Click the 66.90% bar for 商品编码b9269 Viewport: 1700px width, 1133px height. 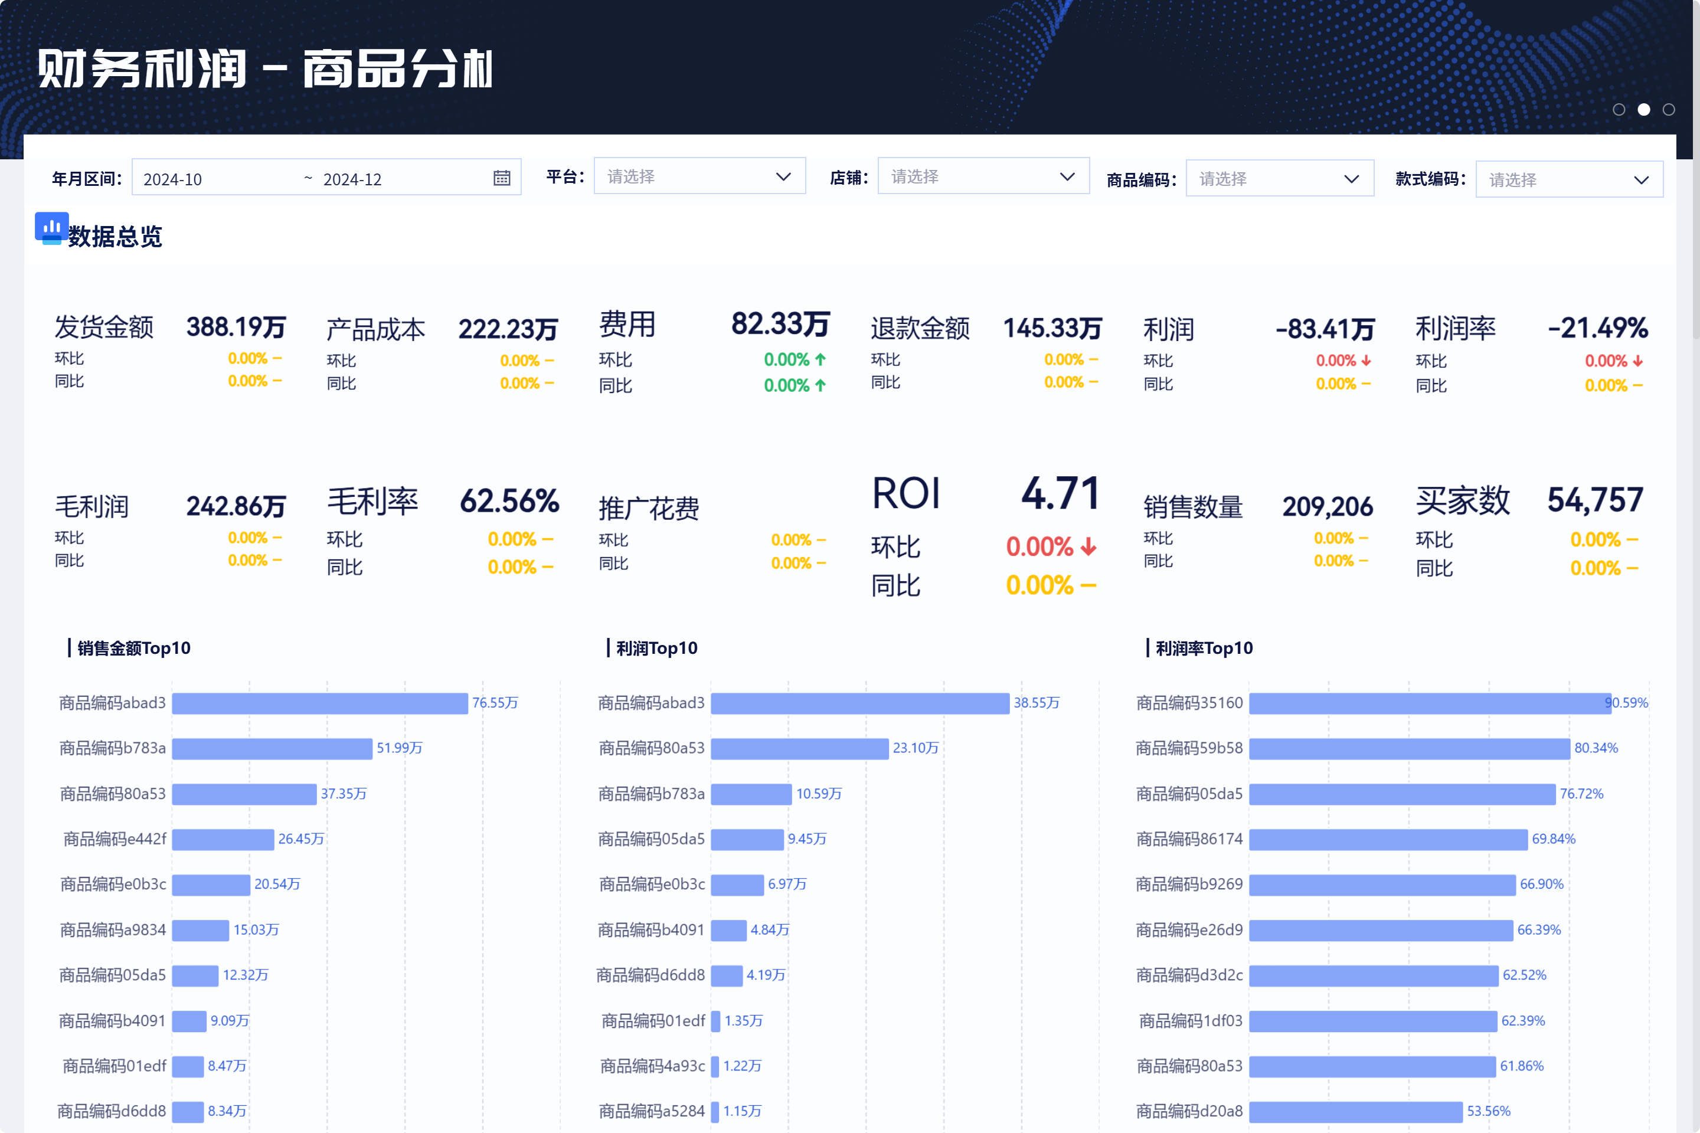pos(1382,885)
